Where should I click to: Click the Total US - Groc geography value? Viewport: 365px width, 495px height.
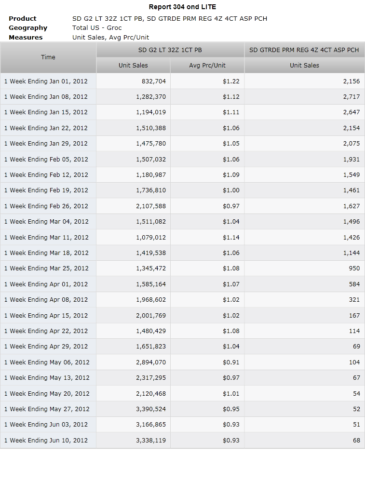(97, 28)
